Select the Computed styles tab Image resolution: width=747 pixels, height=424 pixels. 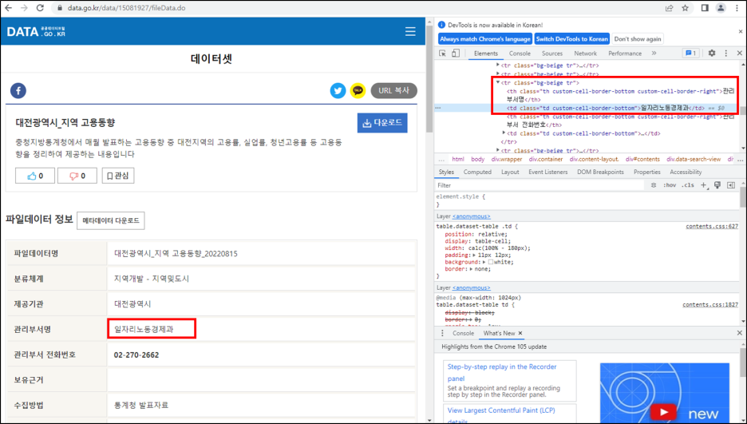pos(477,172)
